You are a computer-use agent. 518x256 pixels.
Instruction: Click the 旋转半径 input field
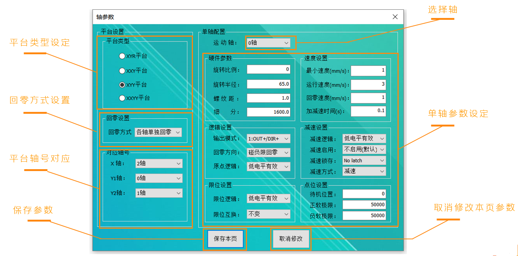[268, 84]
